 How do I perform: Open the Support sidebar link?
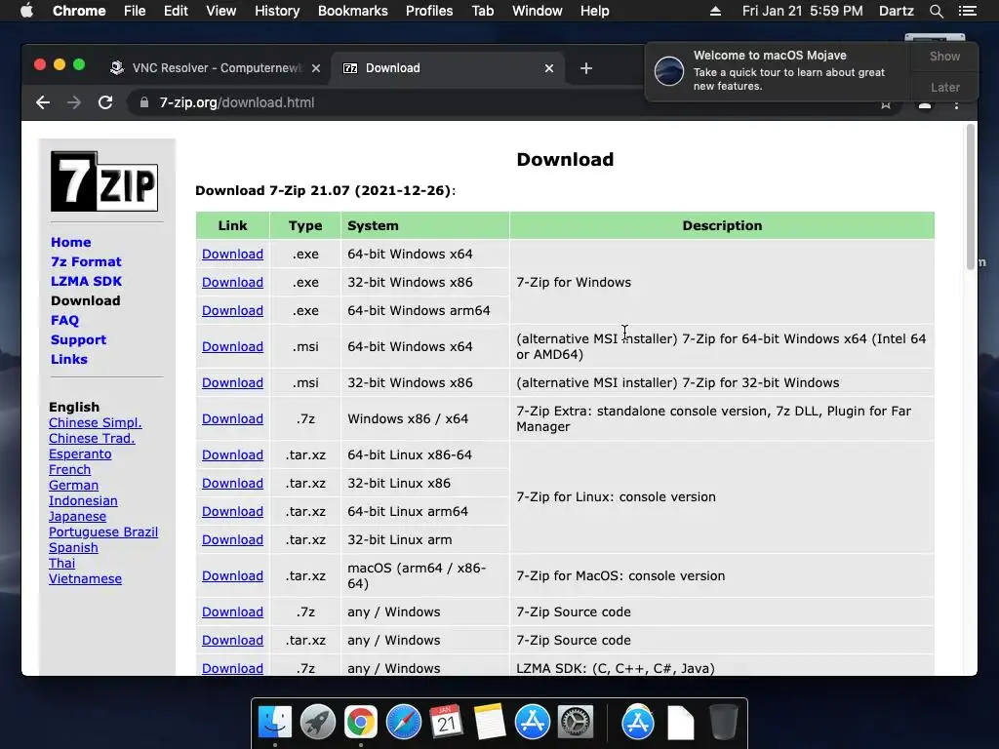click(x=78, y=339)
